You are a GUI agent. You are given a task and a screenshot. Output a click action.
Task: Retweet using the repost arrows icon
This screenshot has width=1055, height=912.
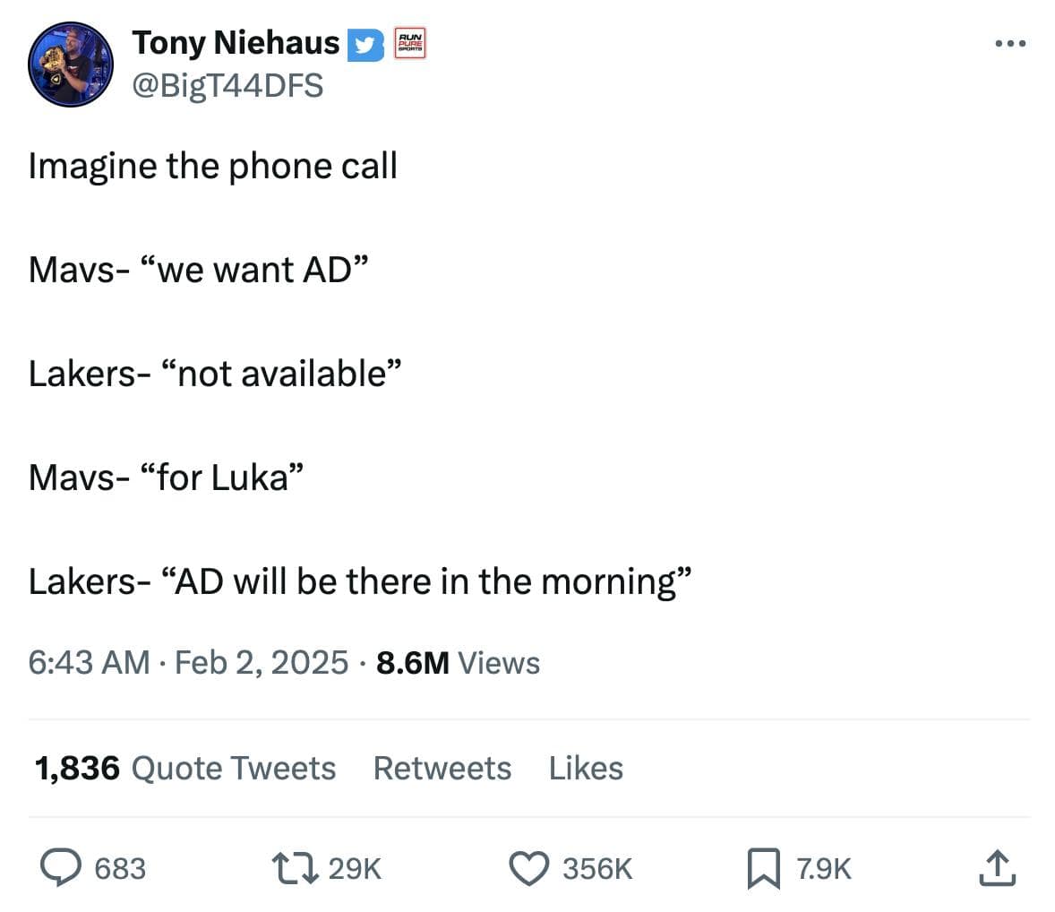coord(296,867)
